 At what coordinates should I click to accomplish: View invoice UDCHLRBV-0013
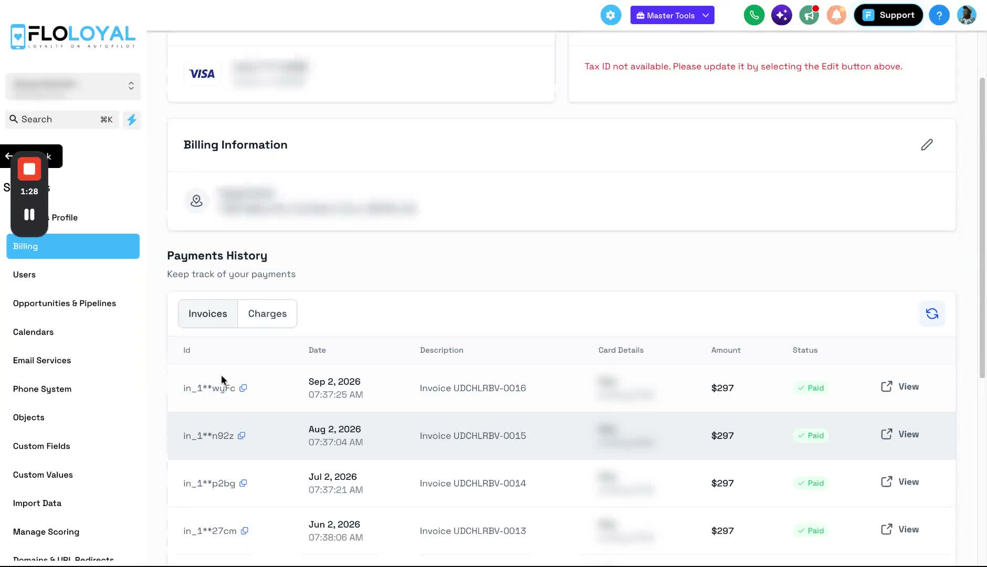(x=900, y=530)
